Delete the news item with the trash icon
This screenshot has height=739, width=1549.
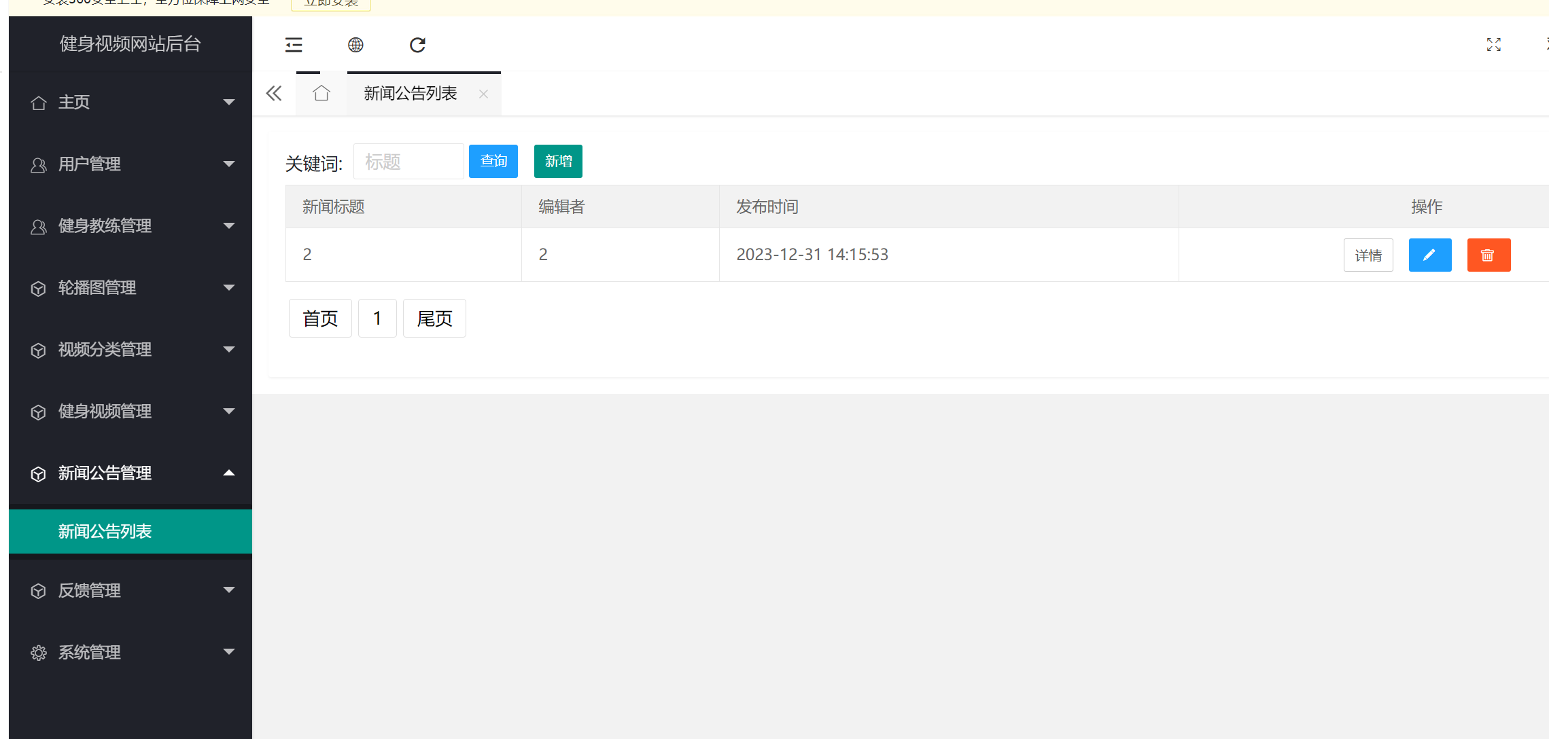[1489, 255]
